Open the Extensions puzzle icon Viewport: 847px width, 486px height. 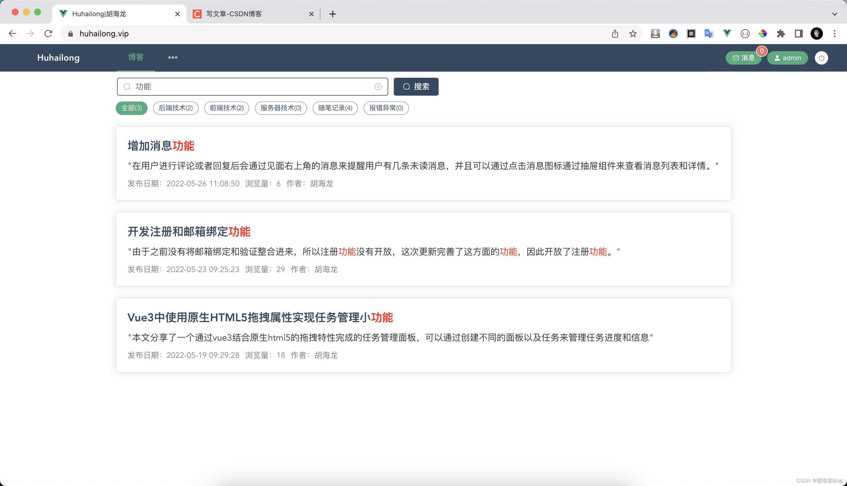[x=781, y=34]
